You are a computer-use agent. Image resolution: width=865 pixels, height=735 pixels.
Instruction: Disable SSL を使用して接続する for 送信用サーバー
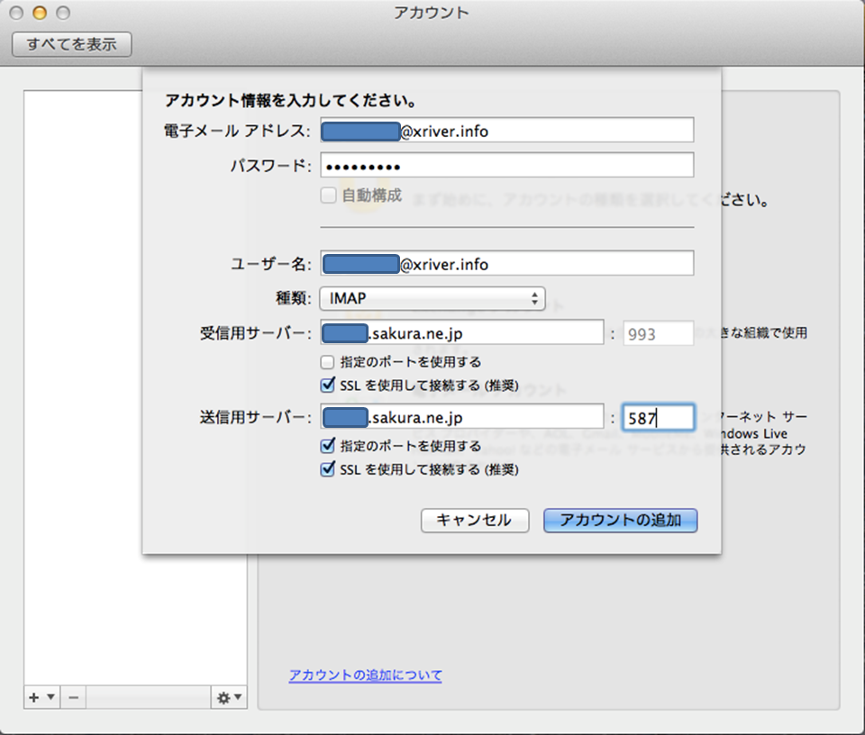(329, 469)
